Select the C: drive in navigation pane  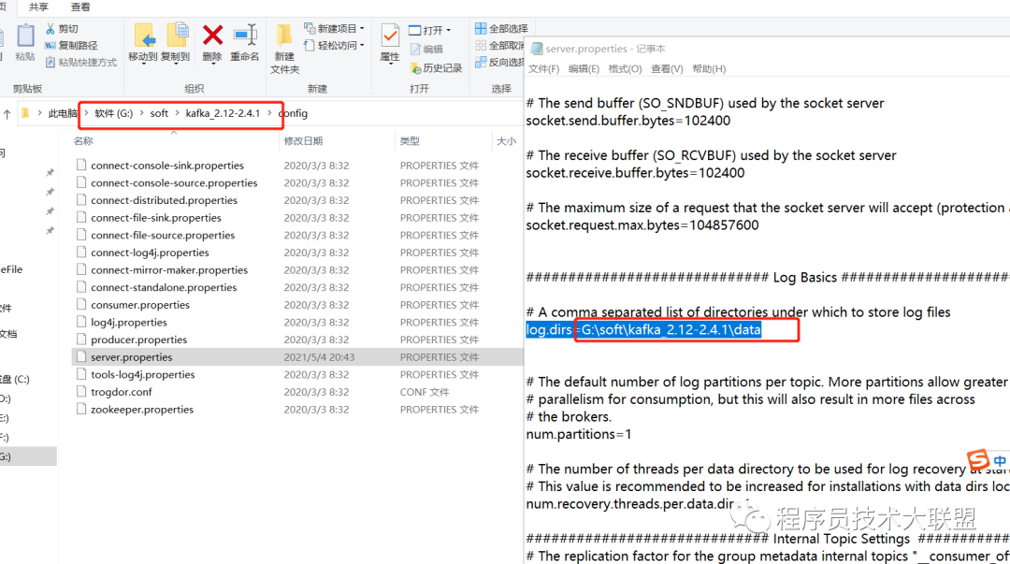point(15,379)
